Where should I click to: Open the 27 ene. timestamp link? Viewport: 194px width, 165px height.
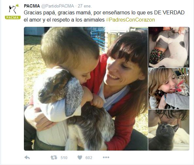coord(85,6)
